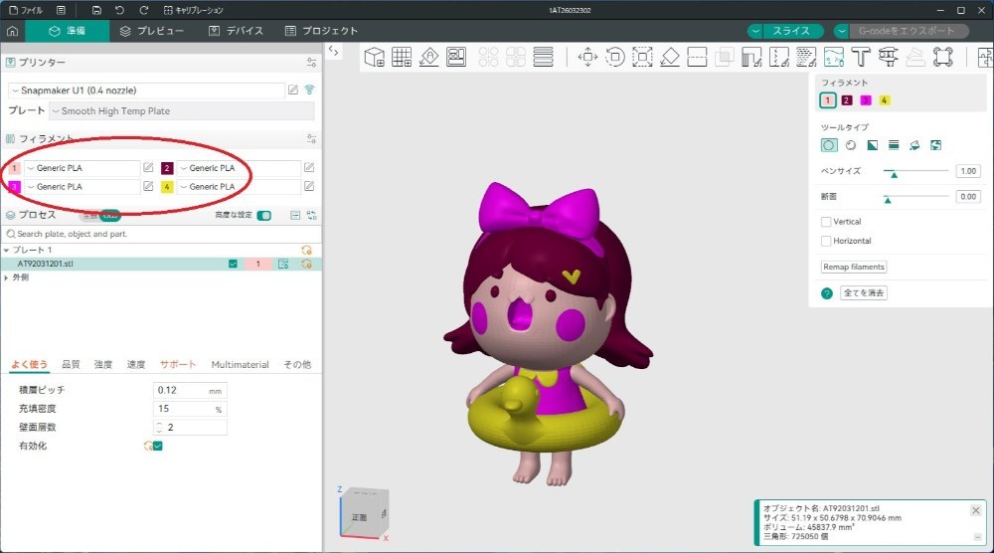Screen dimensions: 994x553
Task: Click the home icon
Action: (x=12, y=31)
